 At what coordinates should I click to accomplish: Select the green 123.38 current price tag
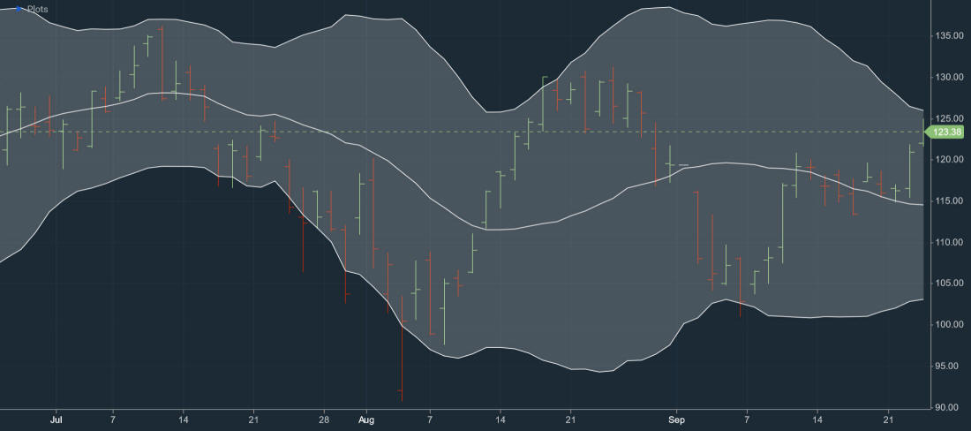948,132
